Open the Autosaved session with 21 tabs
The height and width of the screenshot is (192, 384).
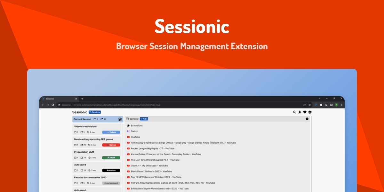(x=97, y=167)
